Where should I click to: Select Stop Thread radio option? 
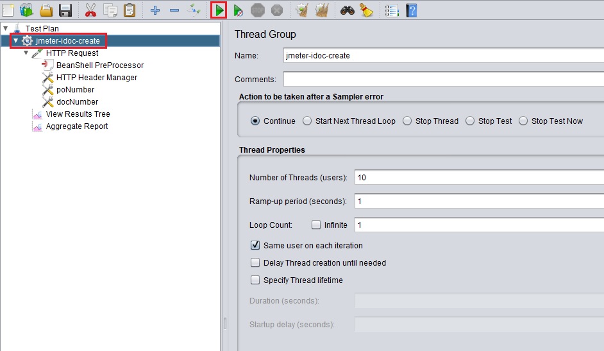coord(407,121)
